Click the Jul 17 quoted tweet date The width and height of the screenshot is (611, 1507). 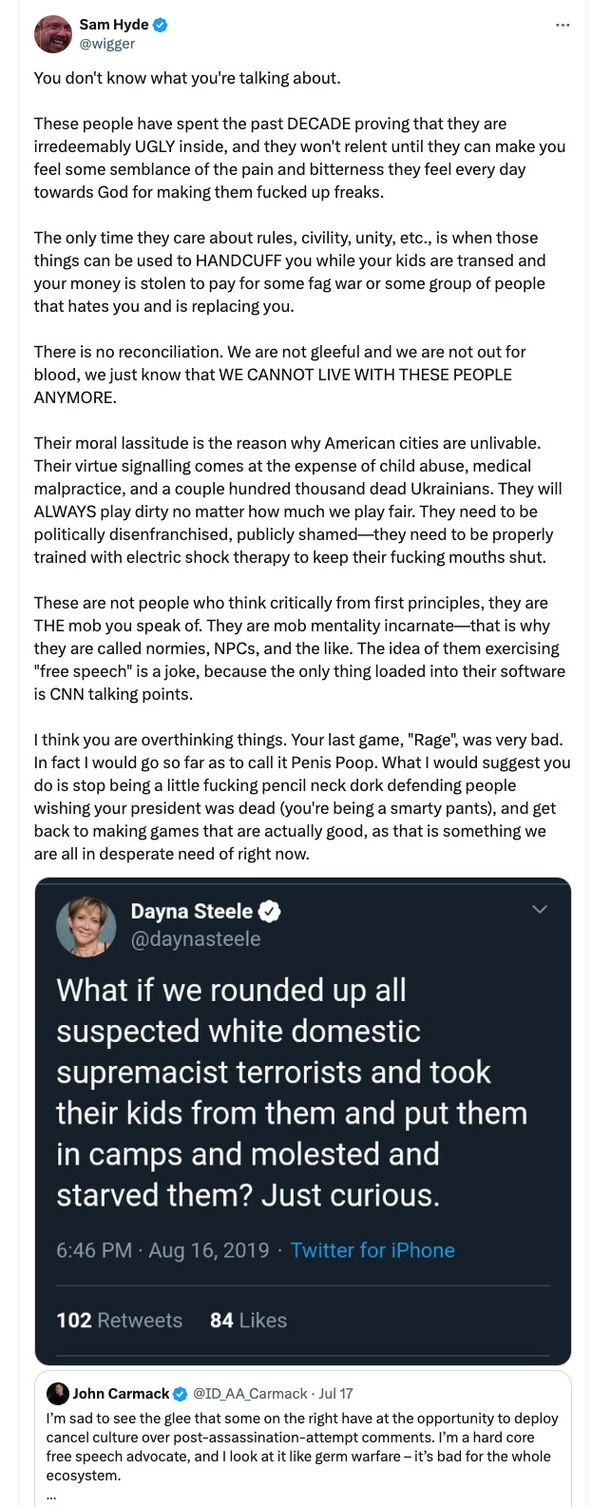[x=335, y=1393]
